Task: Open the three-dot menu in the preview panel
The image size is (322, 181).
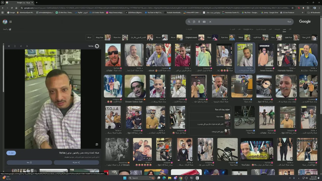Action: (15, 46)
